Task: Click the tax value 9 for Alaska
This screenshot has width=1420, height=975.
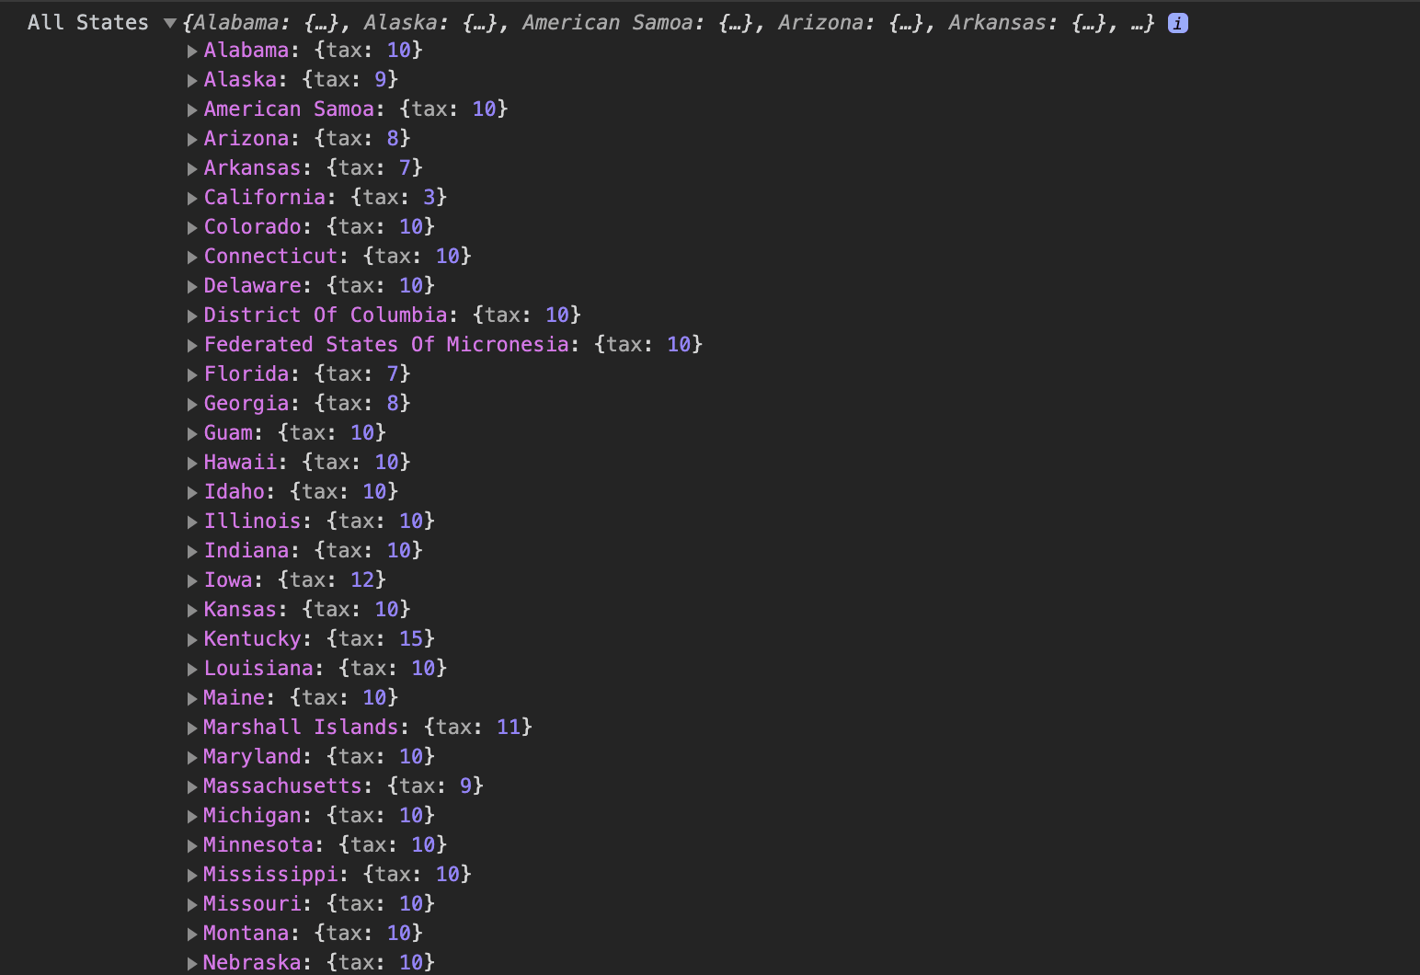Action: (380, 79)
